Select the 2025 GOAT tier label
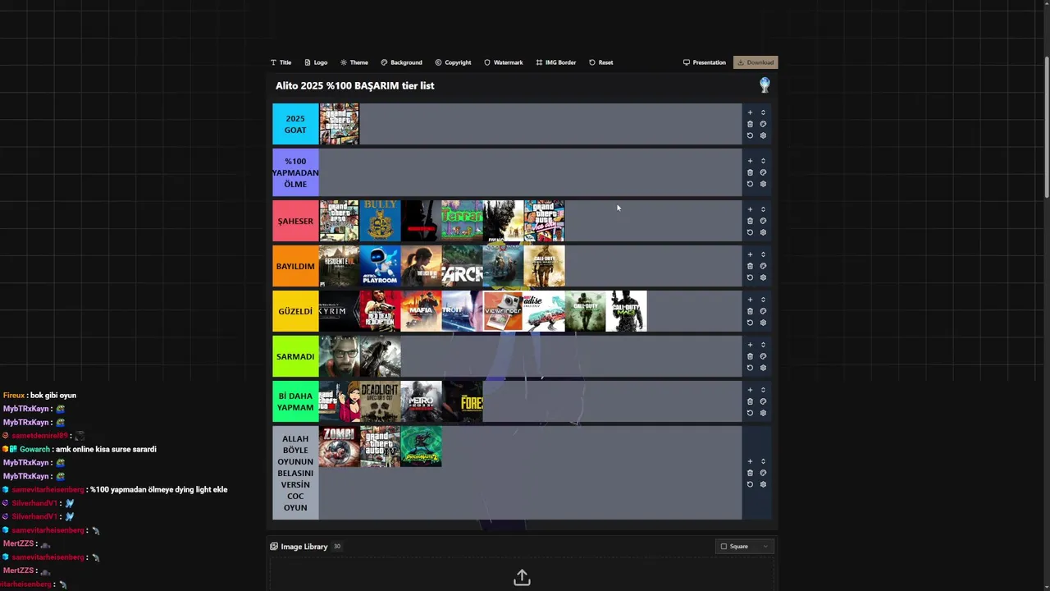The height and width of the screenshot is (591, 1050). [x=295, y=124]
